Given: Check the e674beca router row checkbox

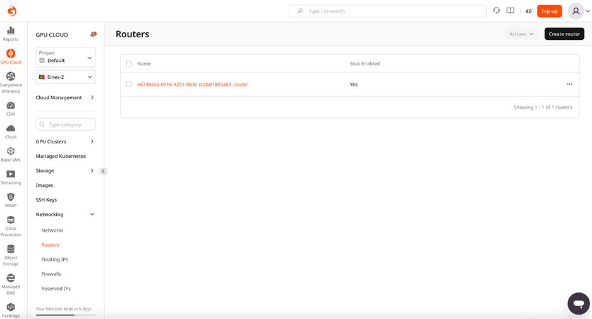Looking at the screenshot, I should [x=129, y=84].
